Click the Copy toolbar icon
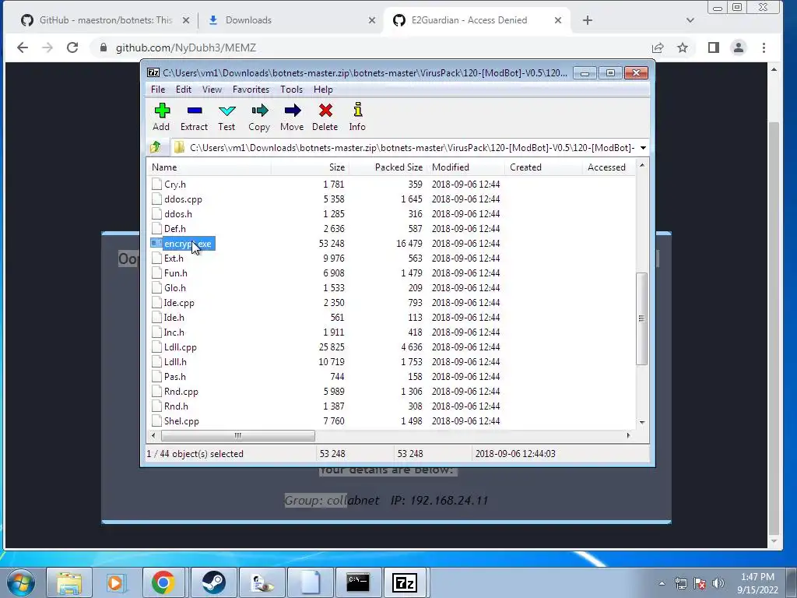This screenshot has width=797, height=598. pyautogui.click(x=259, y=117)
